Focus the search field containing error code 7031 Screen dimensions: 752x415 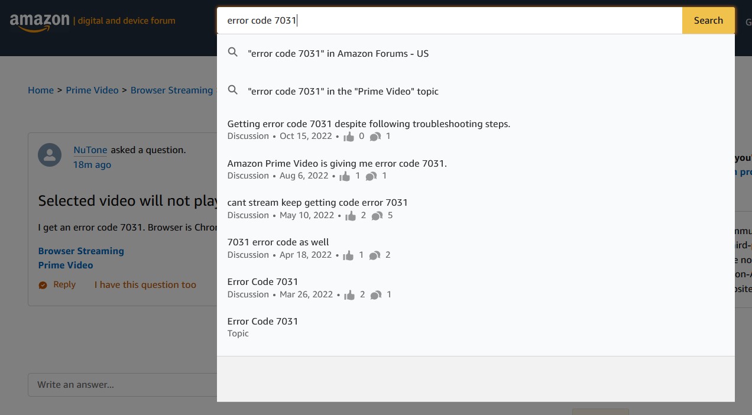pos(449,21)
